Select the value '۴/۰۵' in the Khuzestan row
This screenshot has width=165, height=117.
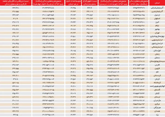(73, 51)
